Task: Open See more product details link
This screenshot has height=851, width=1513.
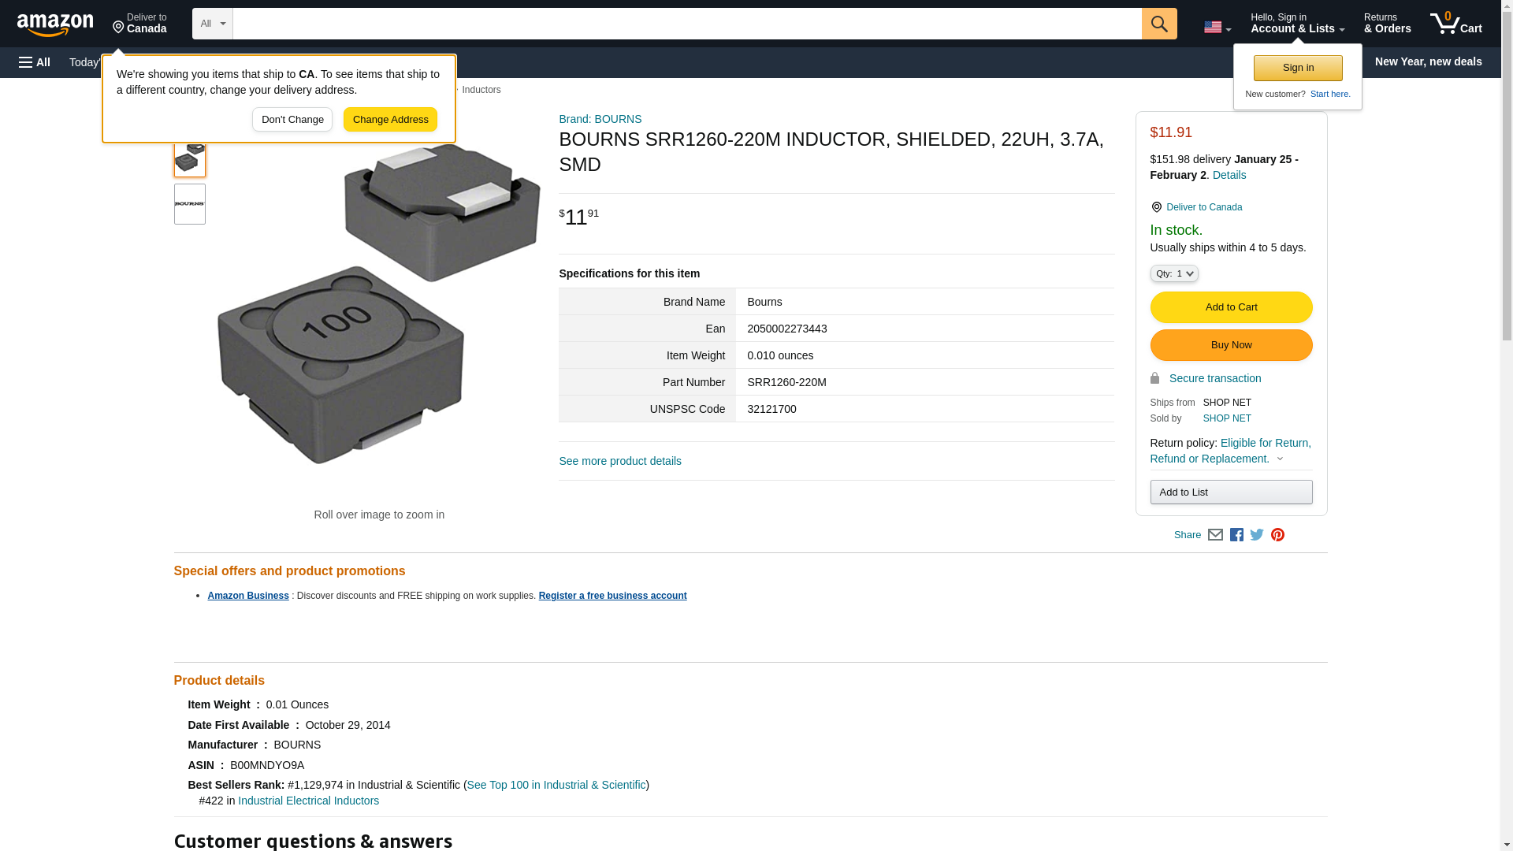Action: pos(619,461)
